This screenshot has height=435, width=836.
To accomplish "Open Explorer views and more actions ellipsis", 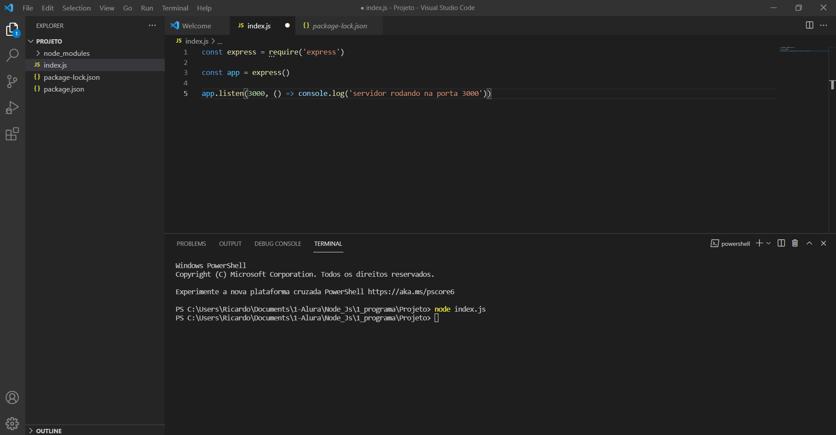I will click(x=152, y=26).
